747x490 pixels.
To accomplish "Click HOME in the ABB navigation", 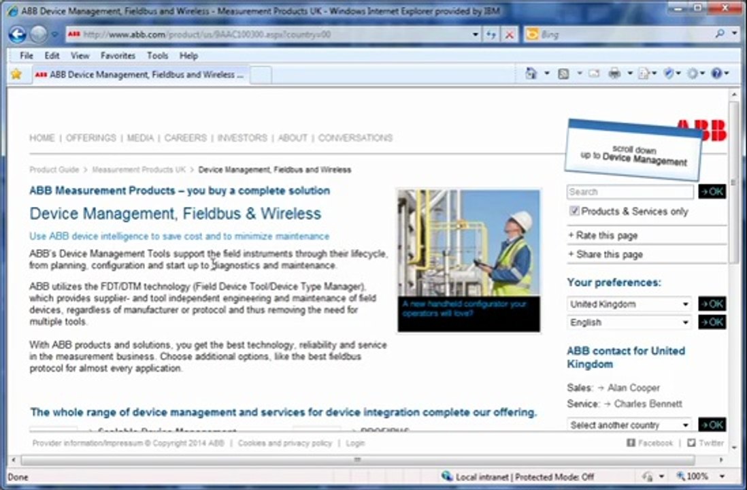I will pos(42,137).
